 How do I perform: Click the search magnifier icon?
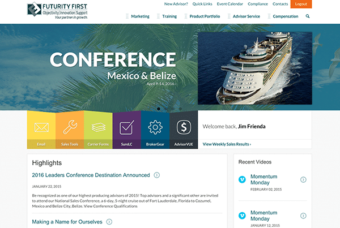click(308, 16)
